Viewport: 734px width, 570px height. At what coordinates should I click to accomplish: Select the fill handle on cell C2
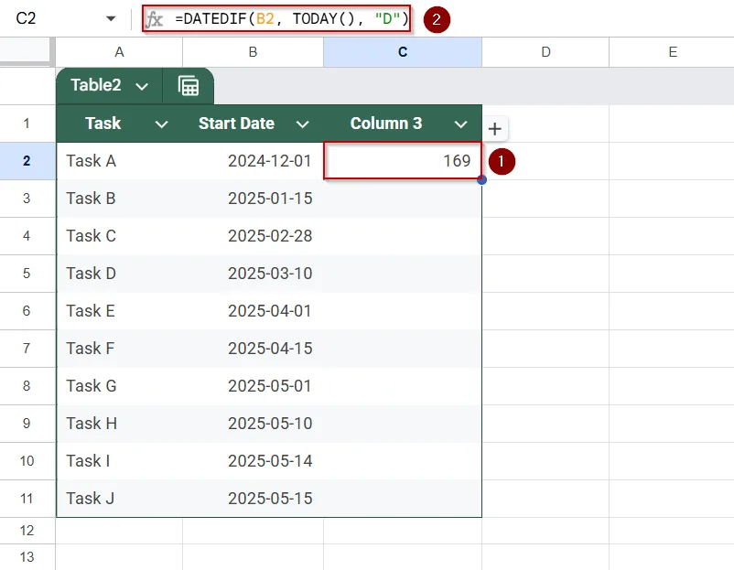click(481, 179)
